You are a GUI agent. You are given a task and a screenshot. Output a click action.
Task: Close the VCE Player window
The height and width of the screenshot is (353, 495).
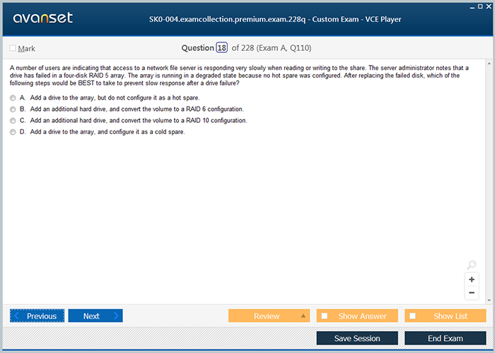(x=489, y=6)
